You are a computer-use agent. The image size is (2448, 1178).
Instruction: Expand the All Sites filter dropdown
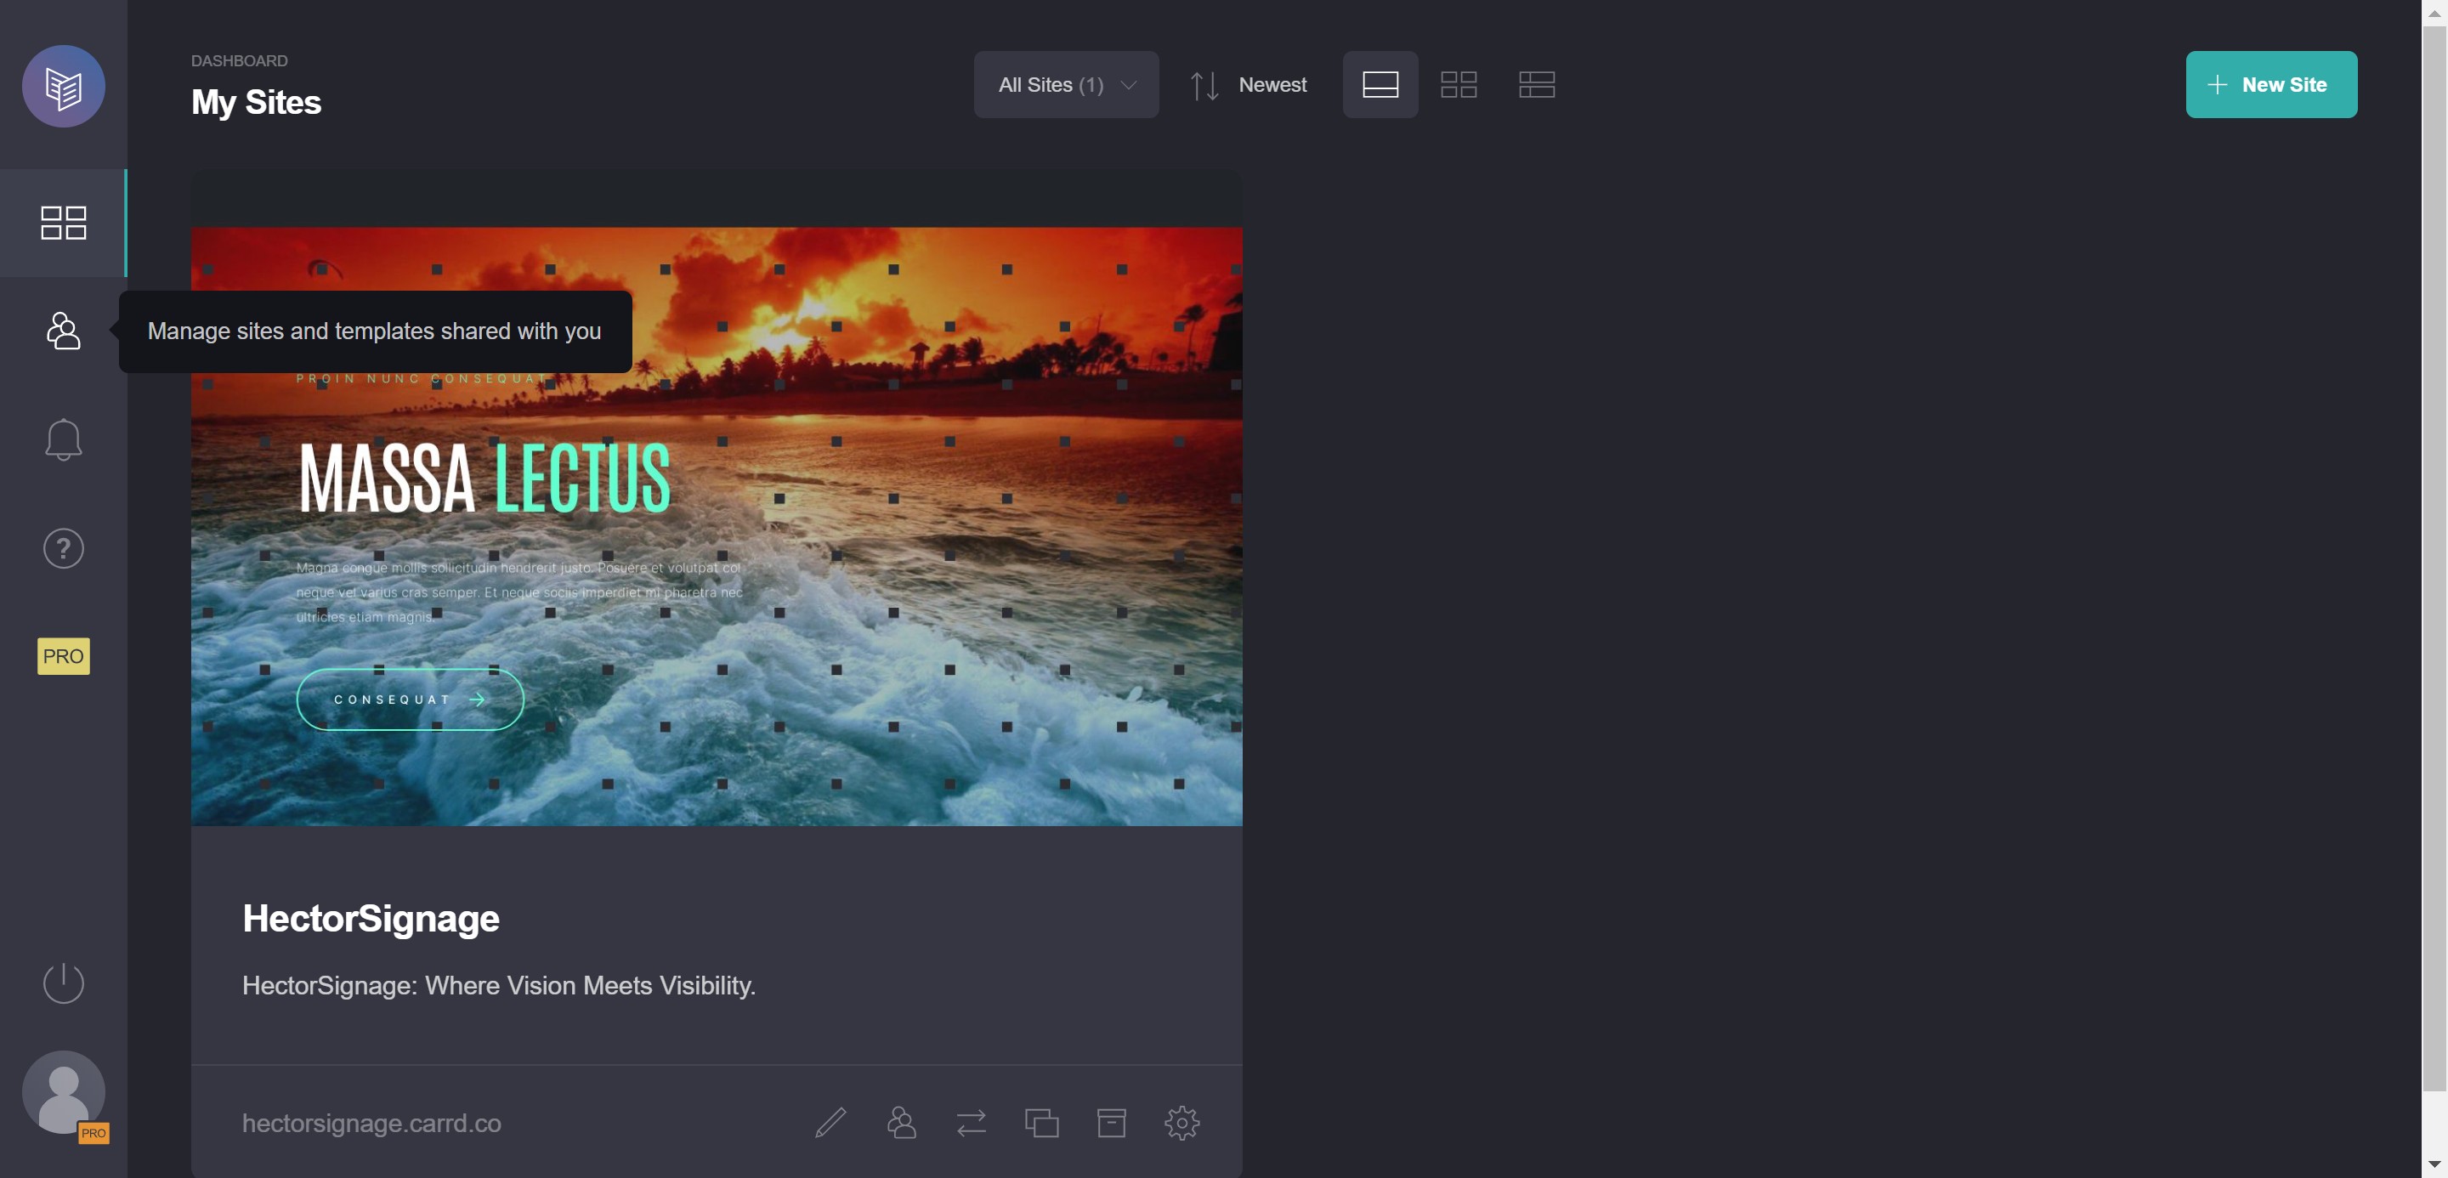(x=1065, y=84)
